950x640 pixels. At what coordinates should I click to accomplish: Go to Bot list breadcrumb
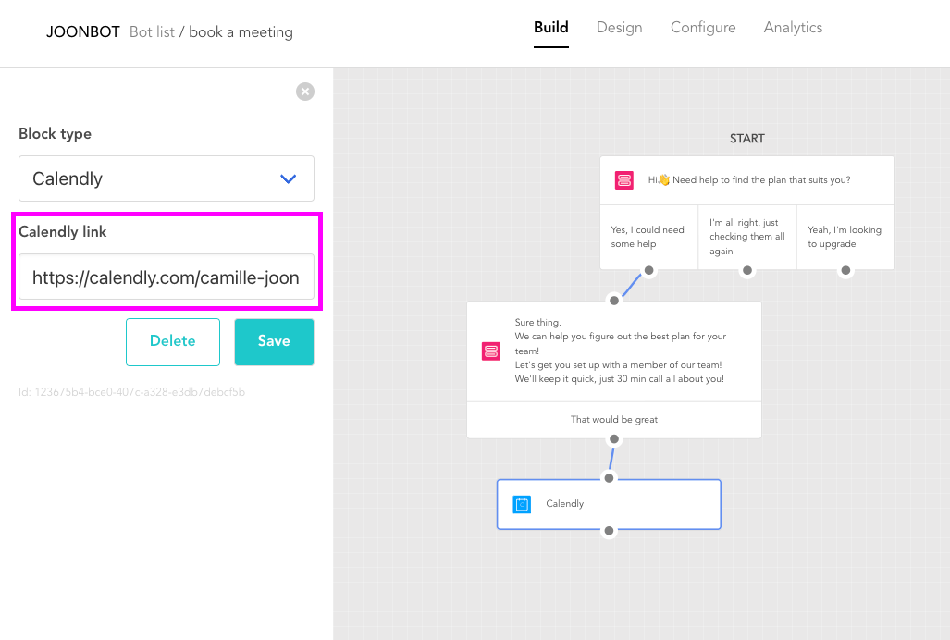pos(152,32)
